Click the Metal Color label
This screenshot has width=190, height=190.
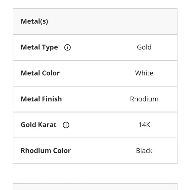click(x=40, y=73)
